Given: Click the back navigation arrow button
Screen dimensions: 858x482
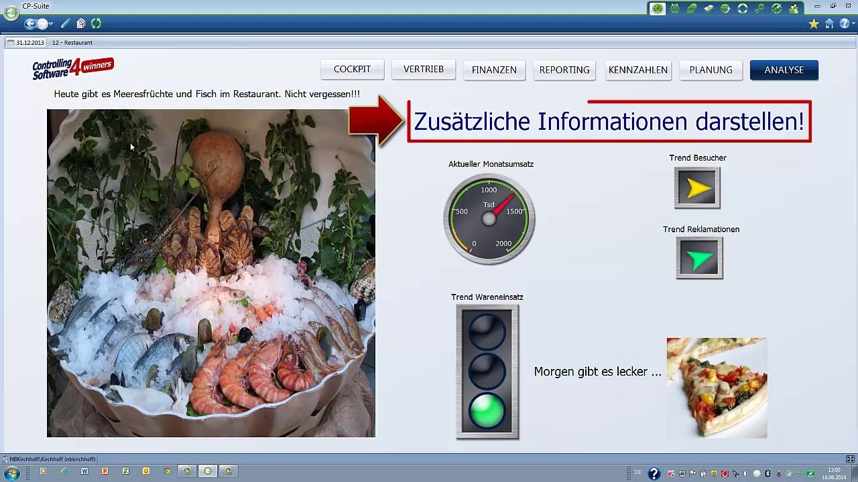Looking at the screenshot, I should (x=30, y=23).
